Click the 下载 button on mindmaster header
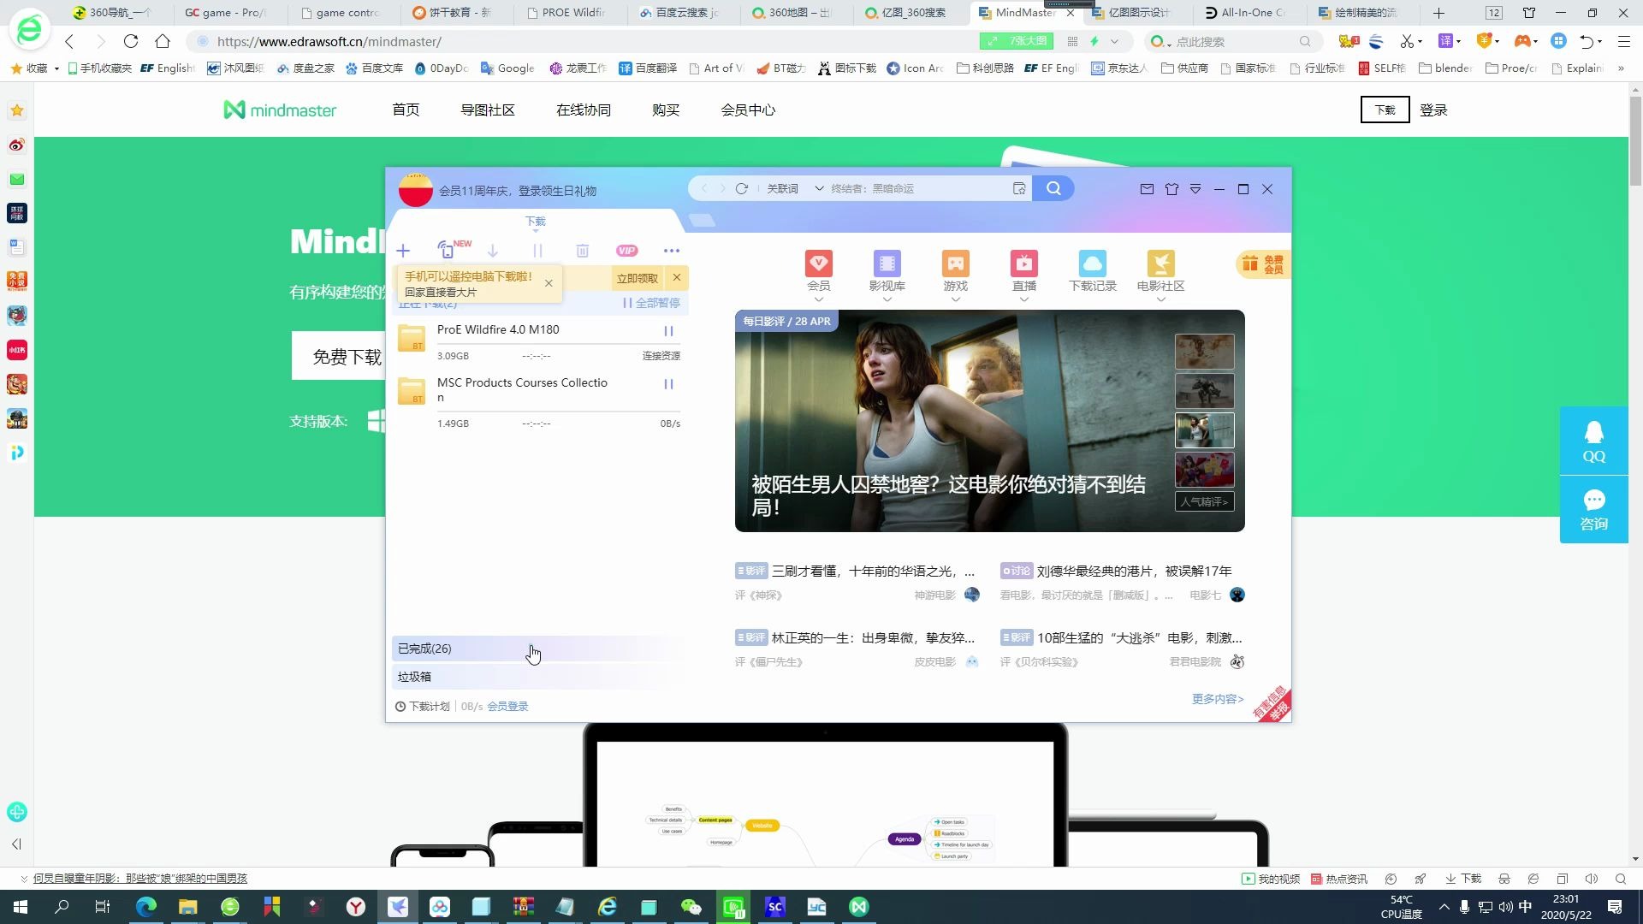This screenshot has width=1643, height=924. 1385,110
